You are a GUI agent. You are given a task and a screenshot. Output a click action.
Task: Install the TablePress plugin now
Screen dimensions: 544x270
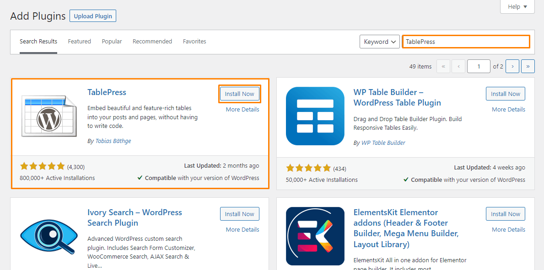click(240, 94)
